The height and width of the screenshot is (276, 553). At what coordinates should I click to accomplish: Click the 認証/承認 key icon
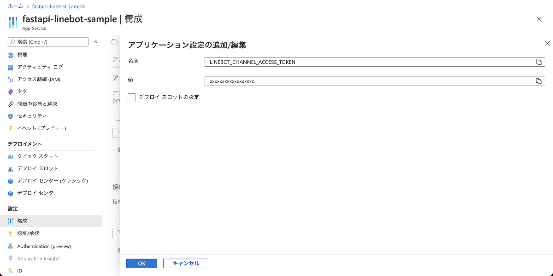point(11,234)
